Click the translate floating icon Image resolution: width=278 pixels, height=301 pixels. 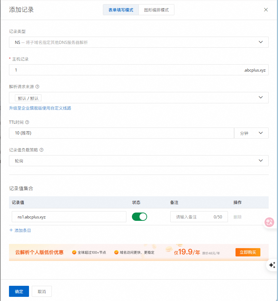269,222
